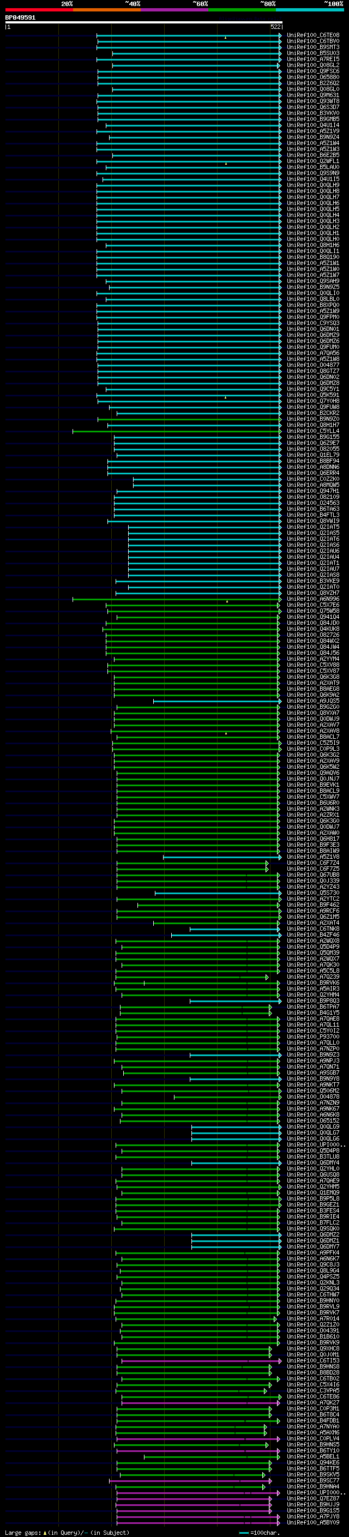Image resolution: width=349 pixels, height=1537 pixels.
Task: Click the purple alignment bar for UniRef100_C6TI53
Action: click(x=202, y=1361)
